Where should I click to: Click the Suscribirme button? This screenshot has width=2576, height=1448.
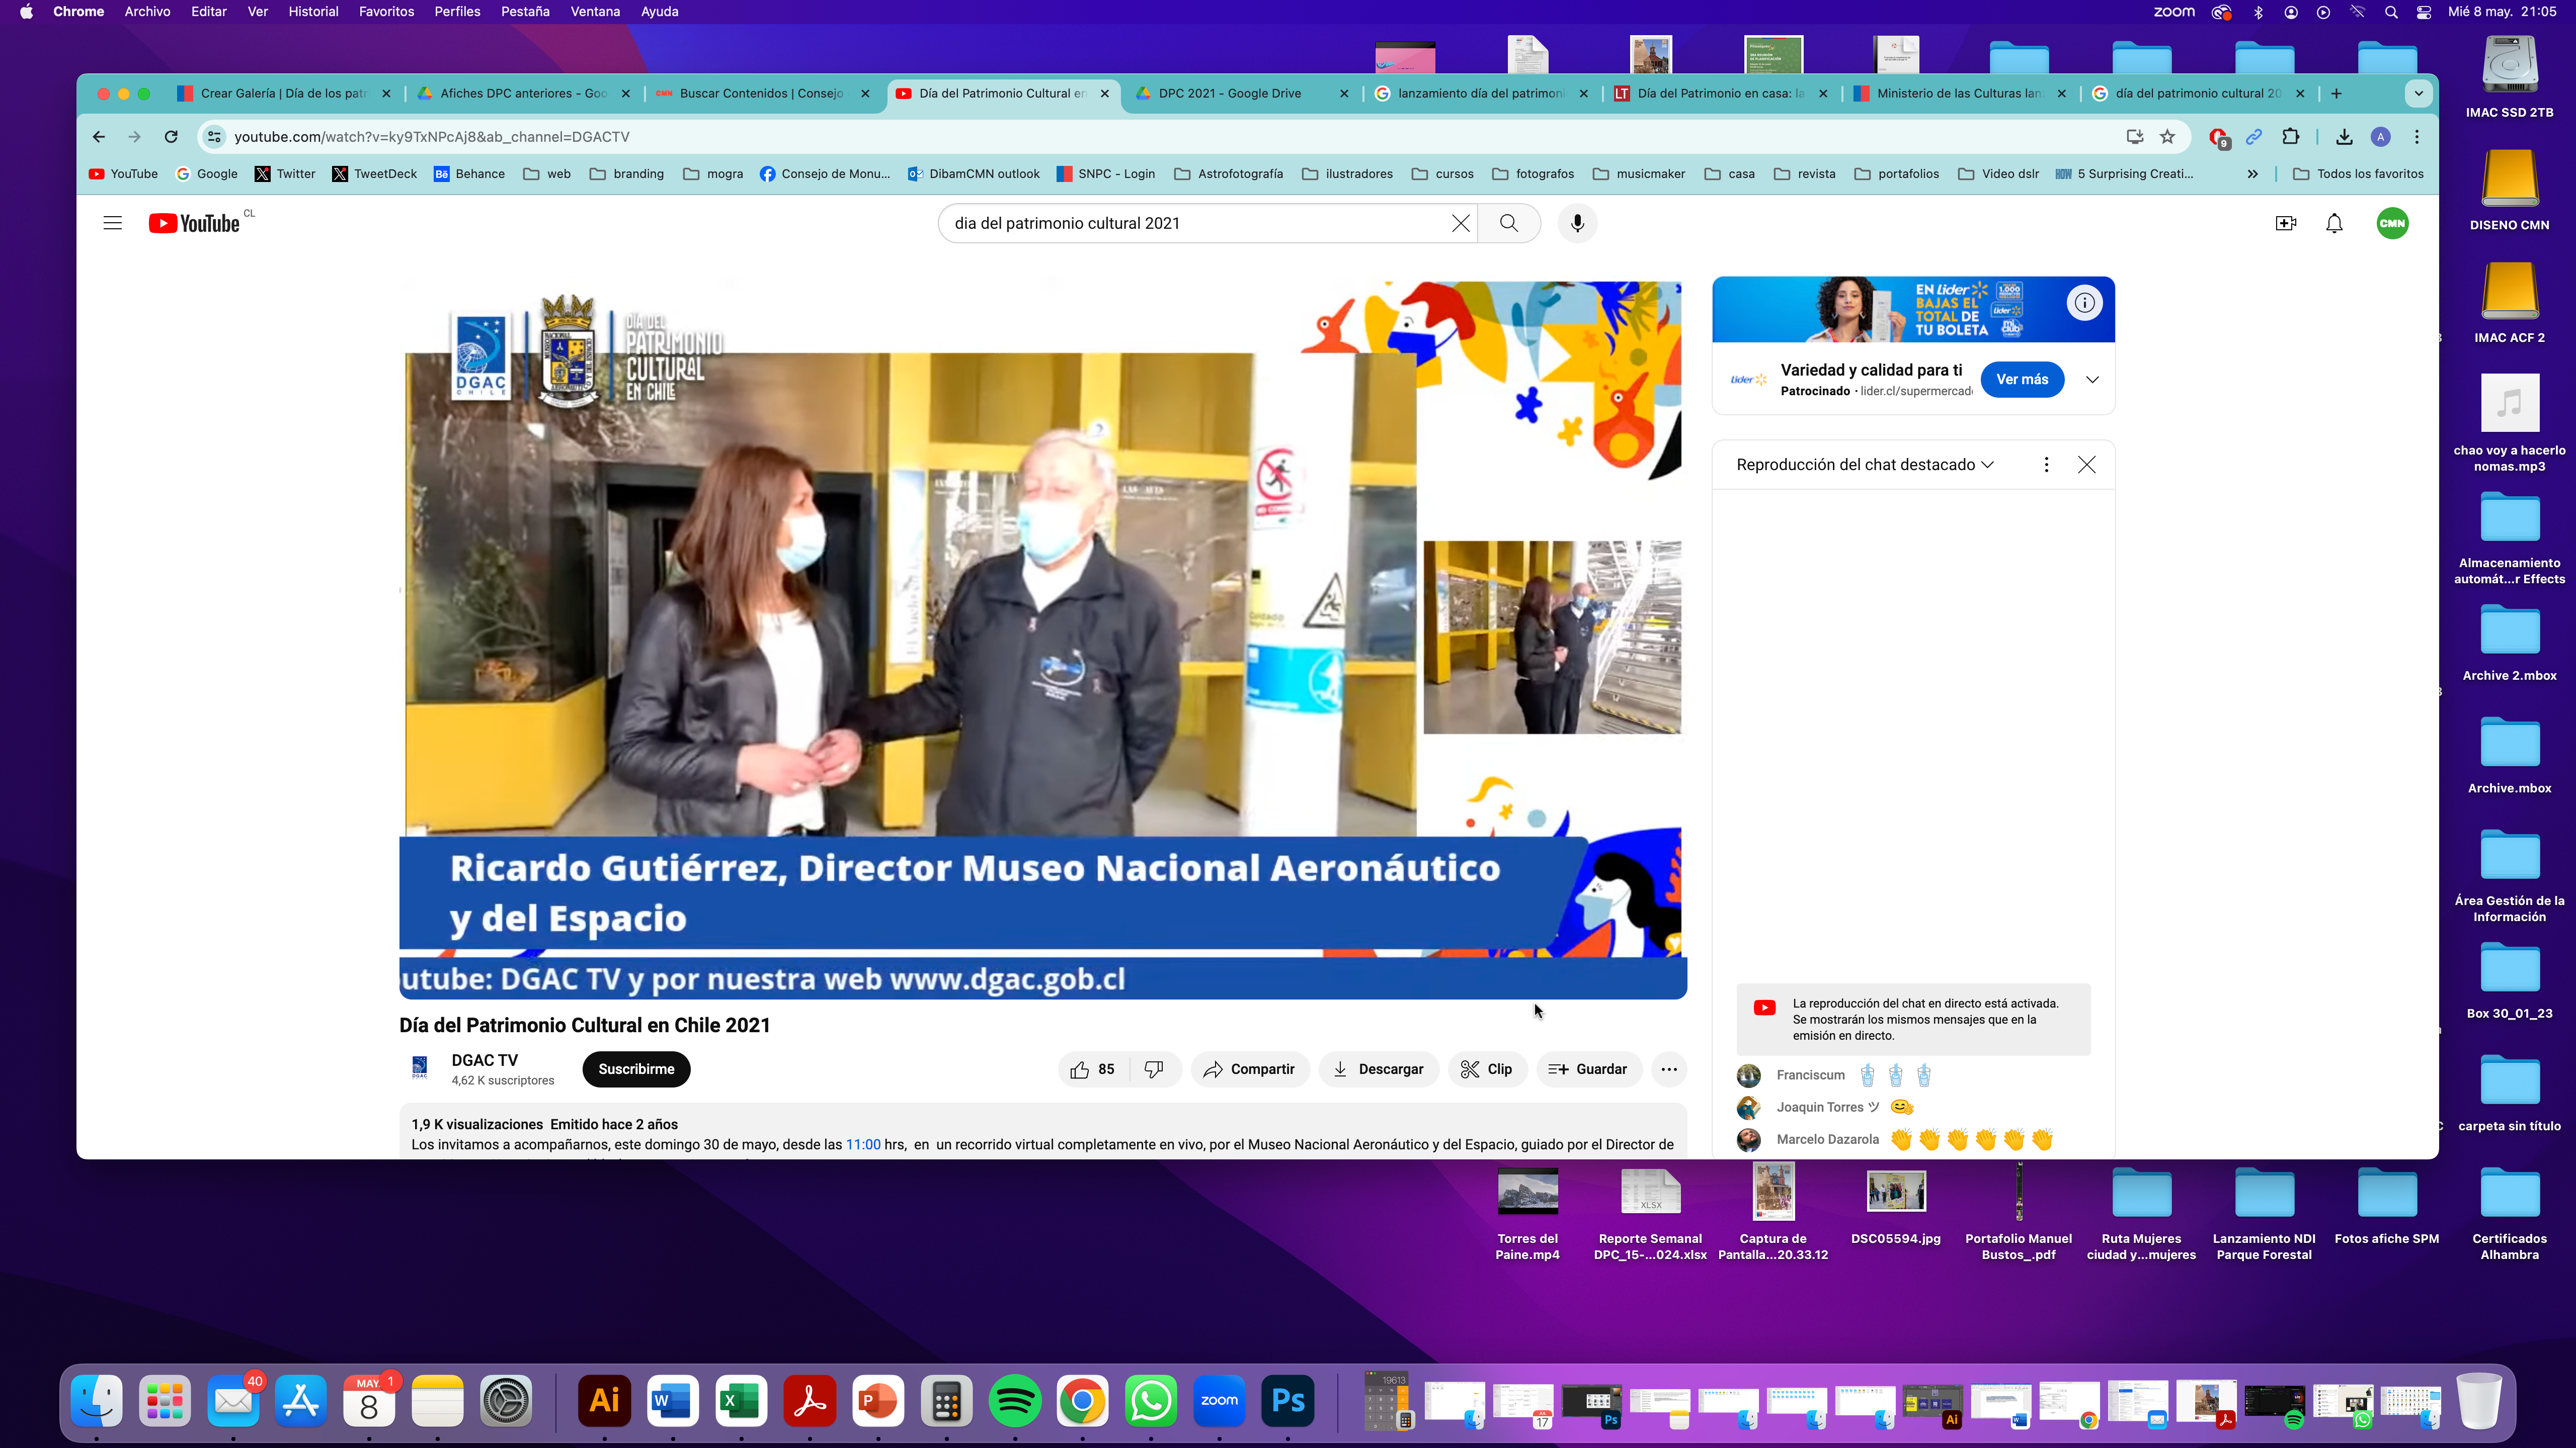pyautogui.click(x=636, y=1069)
